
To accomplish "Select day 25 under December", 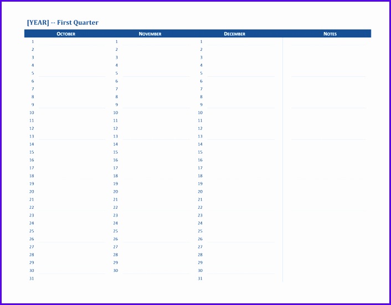I will coord(200,231).
